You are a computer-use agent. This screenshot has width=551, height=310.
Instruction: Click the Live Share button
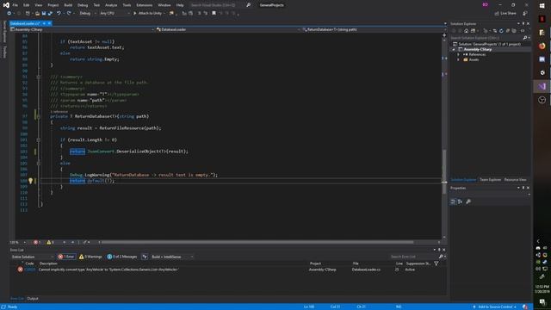point(505,14)
